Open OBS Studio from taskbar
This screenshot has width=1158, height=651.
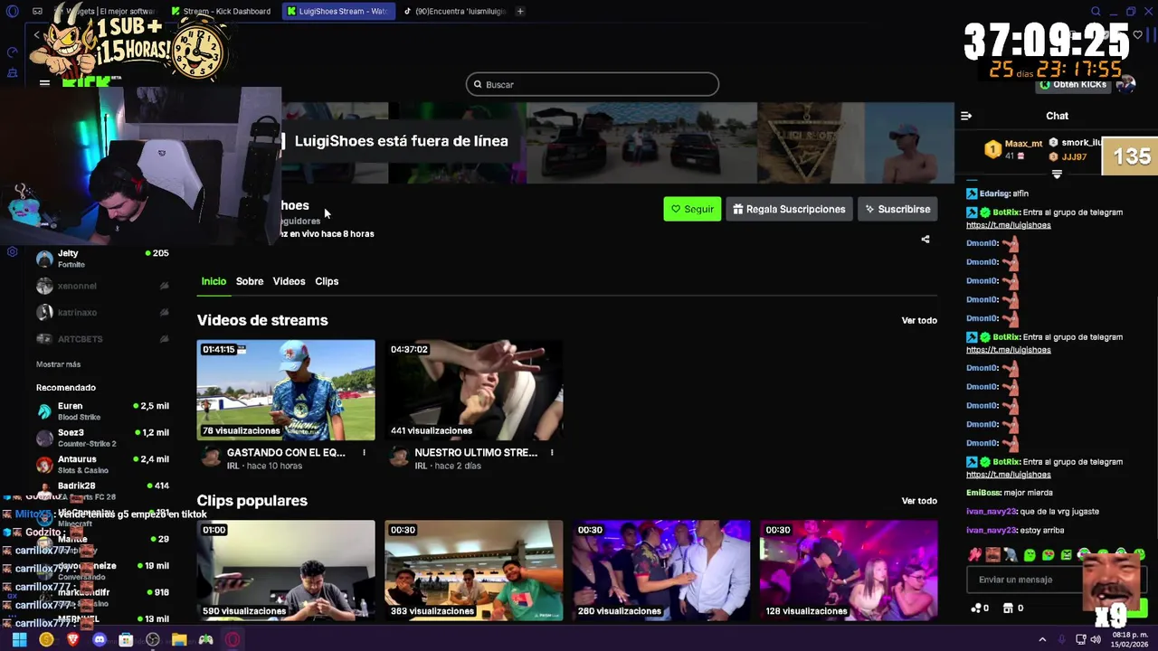pos(152,639)
